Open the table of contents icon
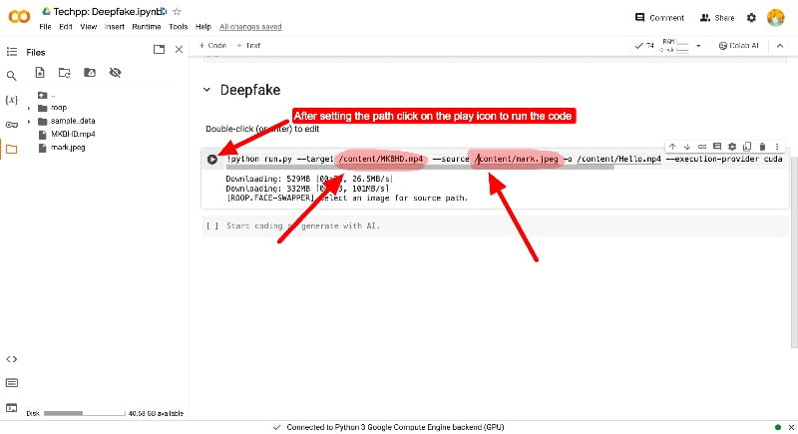Image resolution: width=798 pixels, height=434 pixels. [x=11, y=52]
